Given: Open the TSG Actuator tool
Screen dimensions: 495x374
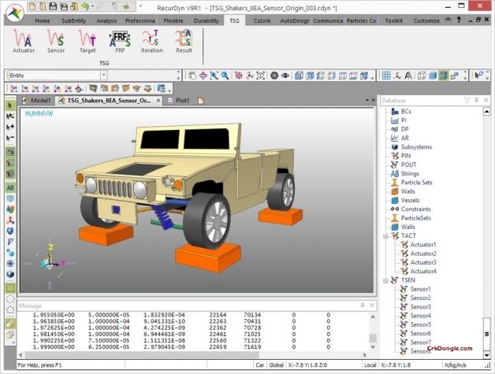Looking at the screenshot, I should (24, 41).
